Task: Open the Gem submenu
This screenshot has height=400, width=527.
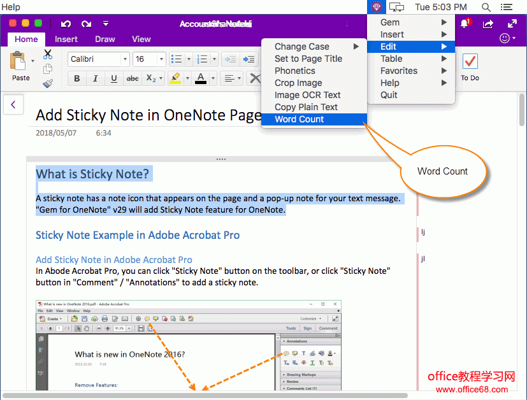Action: pos(411,22)
